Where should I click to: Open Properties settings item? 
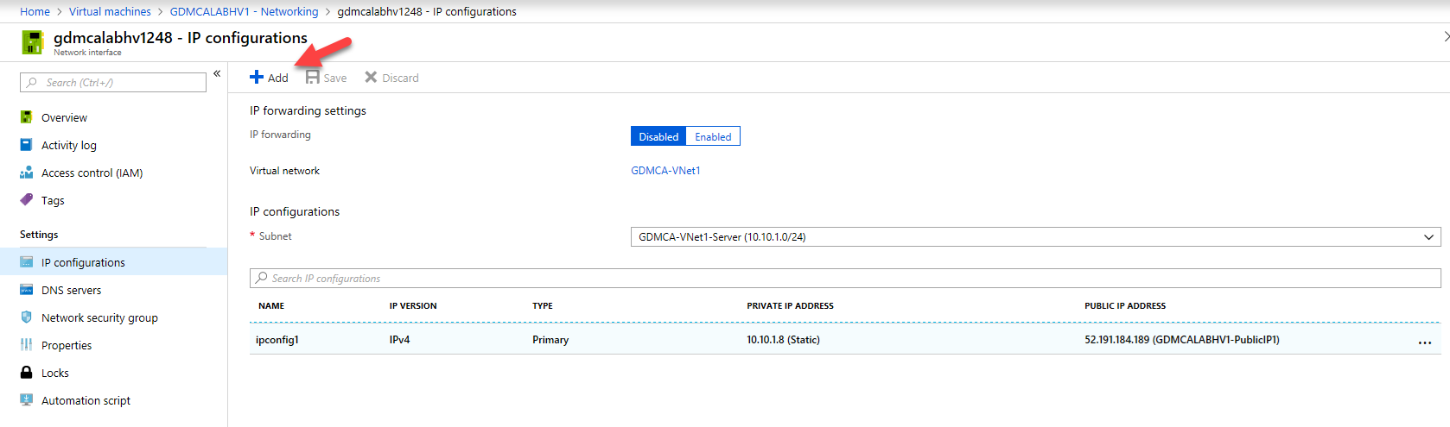pos(67,345)
